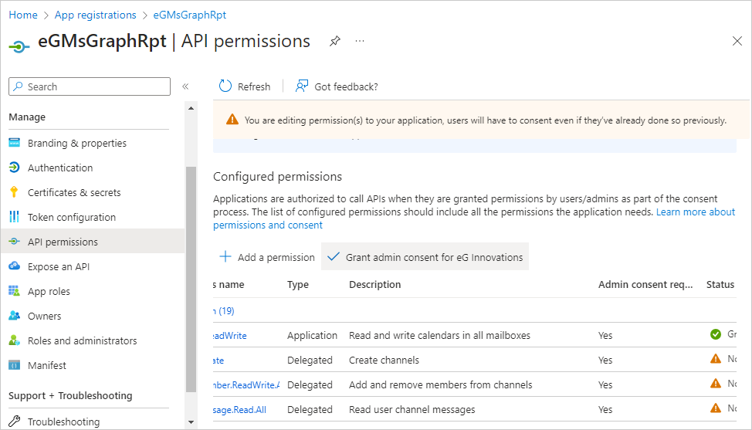
Task: Expand the permission group showing (19)
Action: [x=224, y=310]
